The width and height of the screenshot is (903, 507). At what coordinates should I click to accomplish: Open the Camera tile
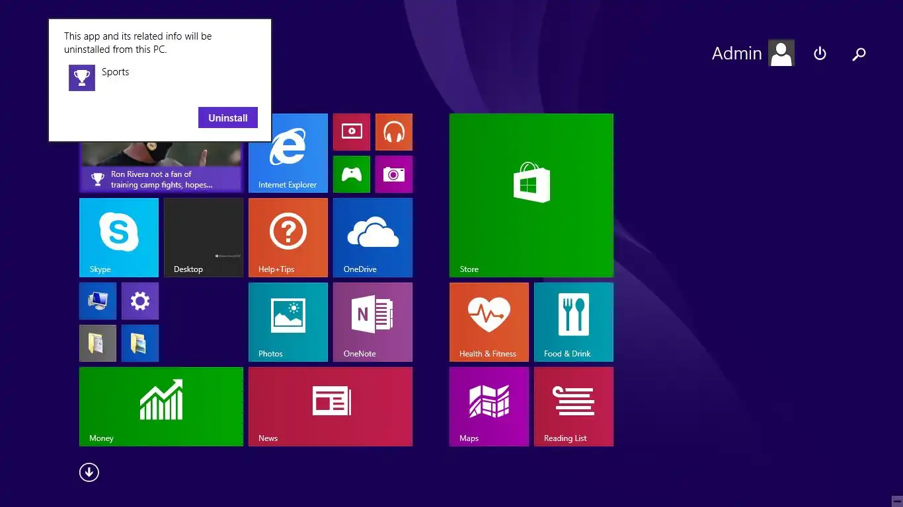pos(394,174)
